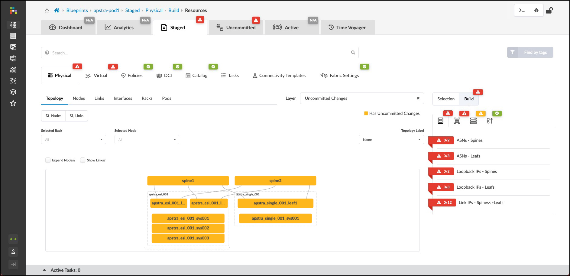Viewport: 570px width, 276px height.
Task: Click ASNs - Spines resource entry
Action: [x=469, y=140]
